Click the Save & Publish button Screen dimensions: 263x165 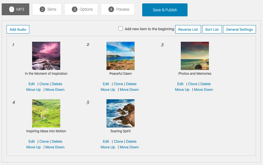click(165, 10)
